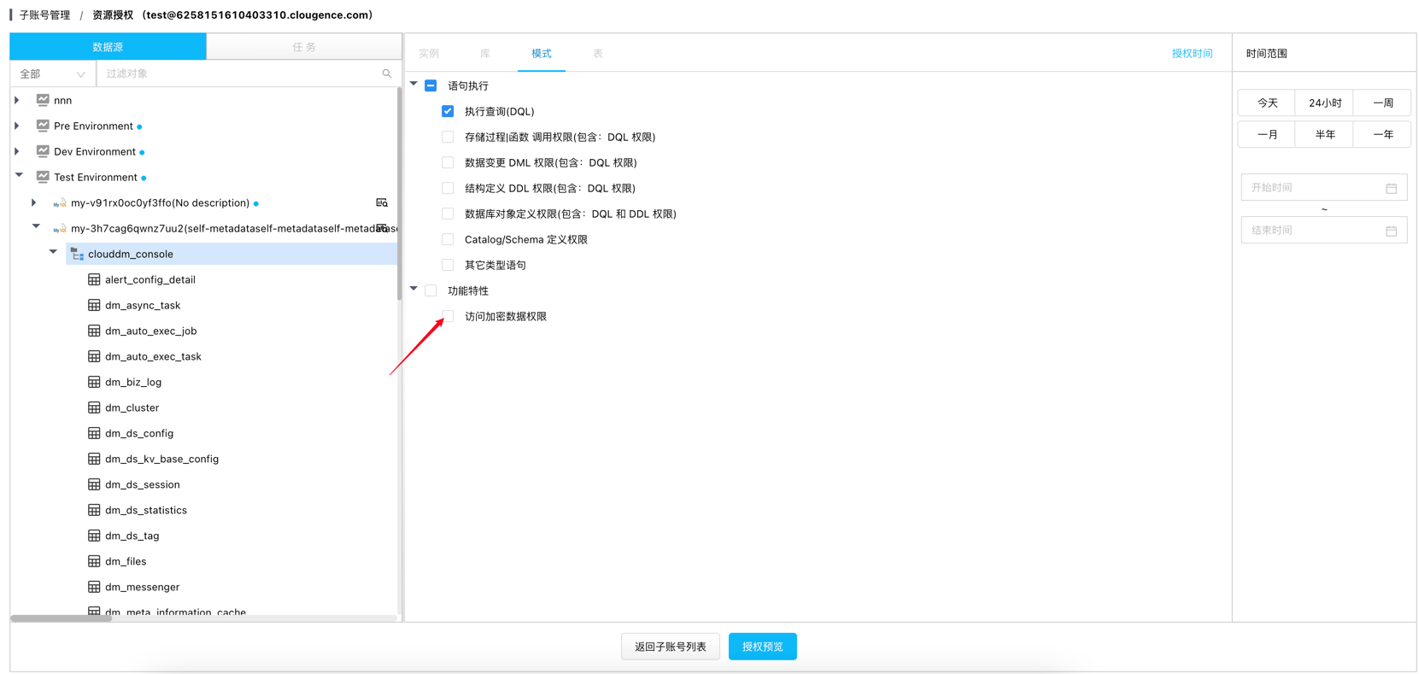Click the 授权预览 button
Screen dimensions: 1419x674
coord(763,647)
